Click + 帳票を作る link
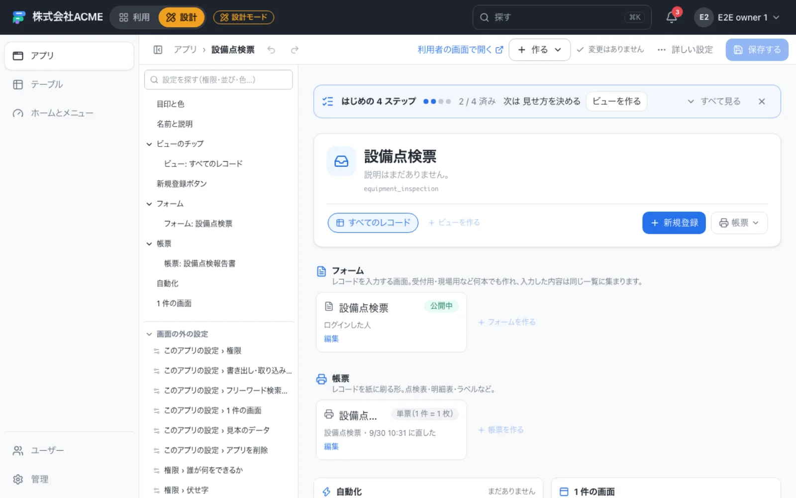 click(x=501, y=430)
